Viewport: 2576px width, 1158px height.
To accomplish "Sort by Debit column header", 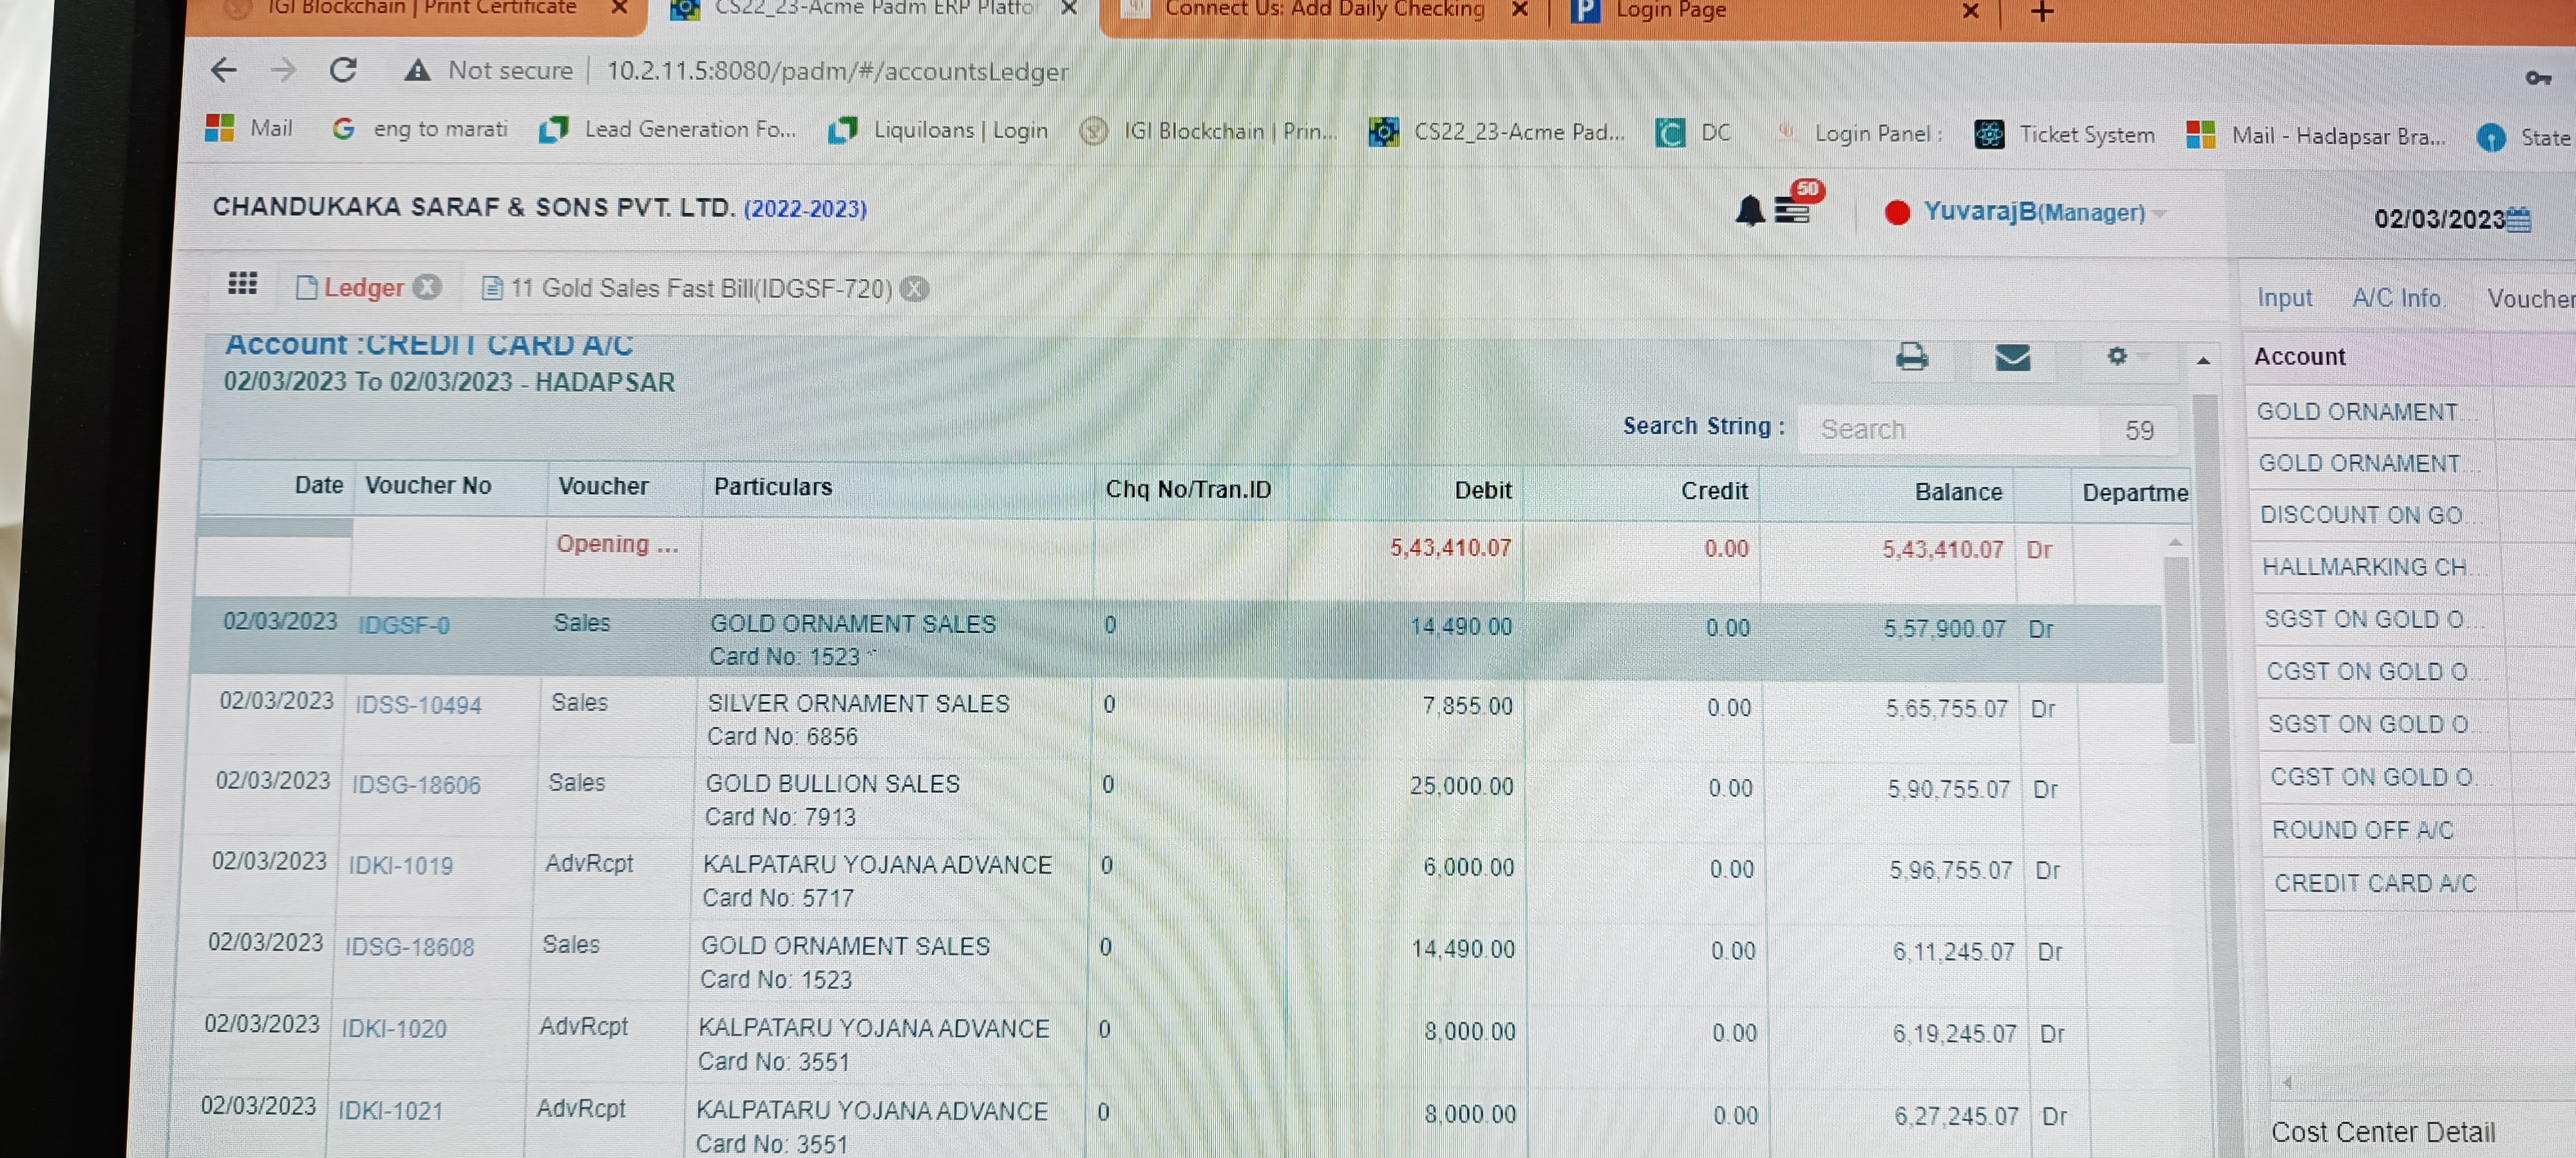I will coord(1482,491).
